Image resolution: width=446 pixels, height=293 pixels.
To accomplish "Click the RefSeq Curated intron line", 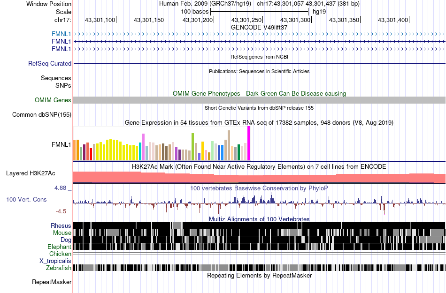I will (x=260, y=63).
